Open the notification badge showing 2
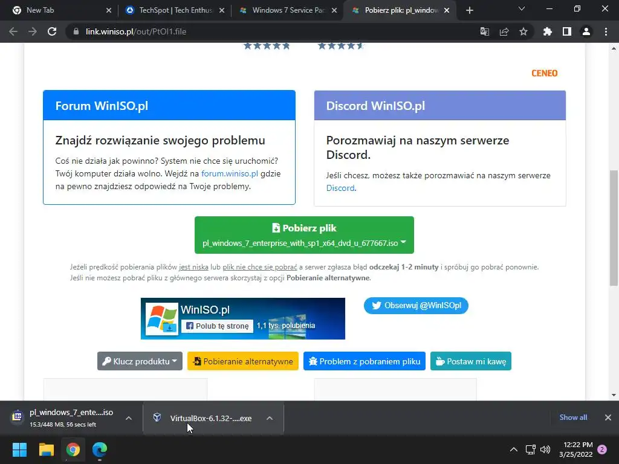This screenshot has height=464, width=619. [602, 449]
